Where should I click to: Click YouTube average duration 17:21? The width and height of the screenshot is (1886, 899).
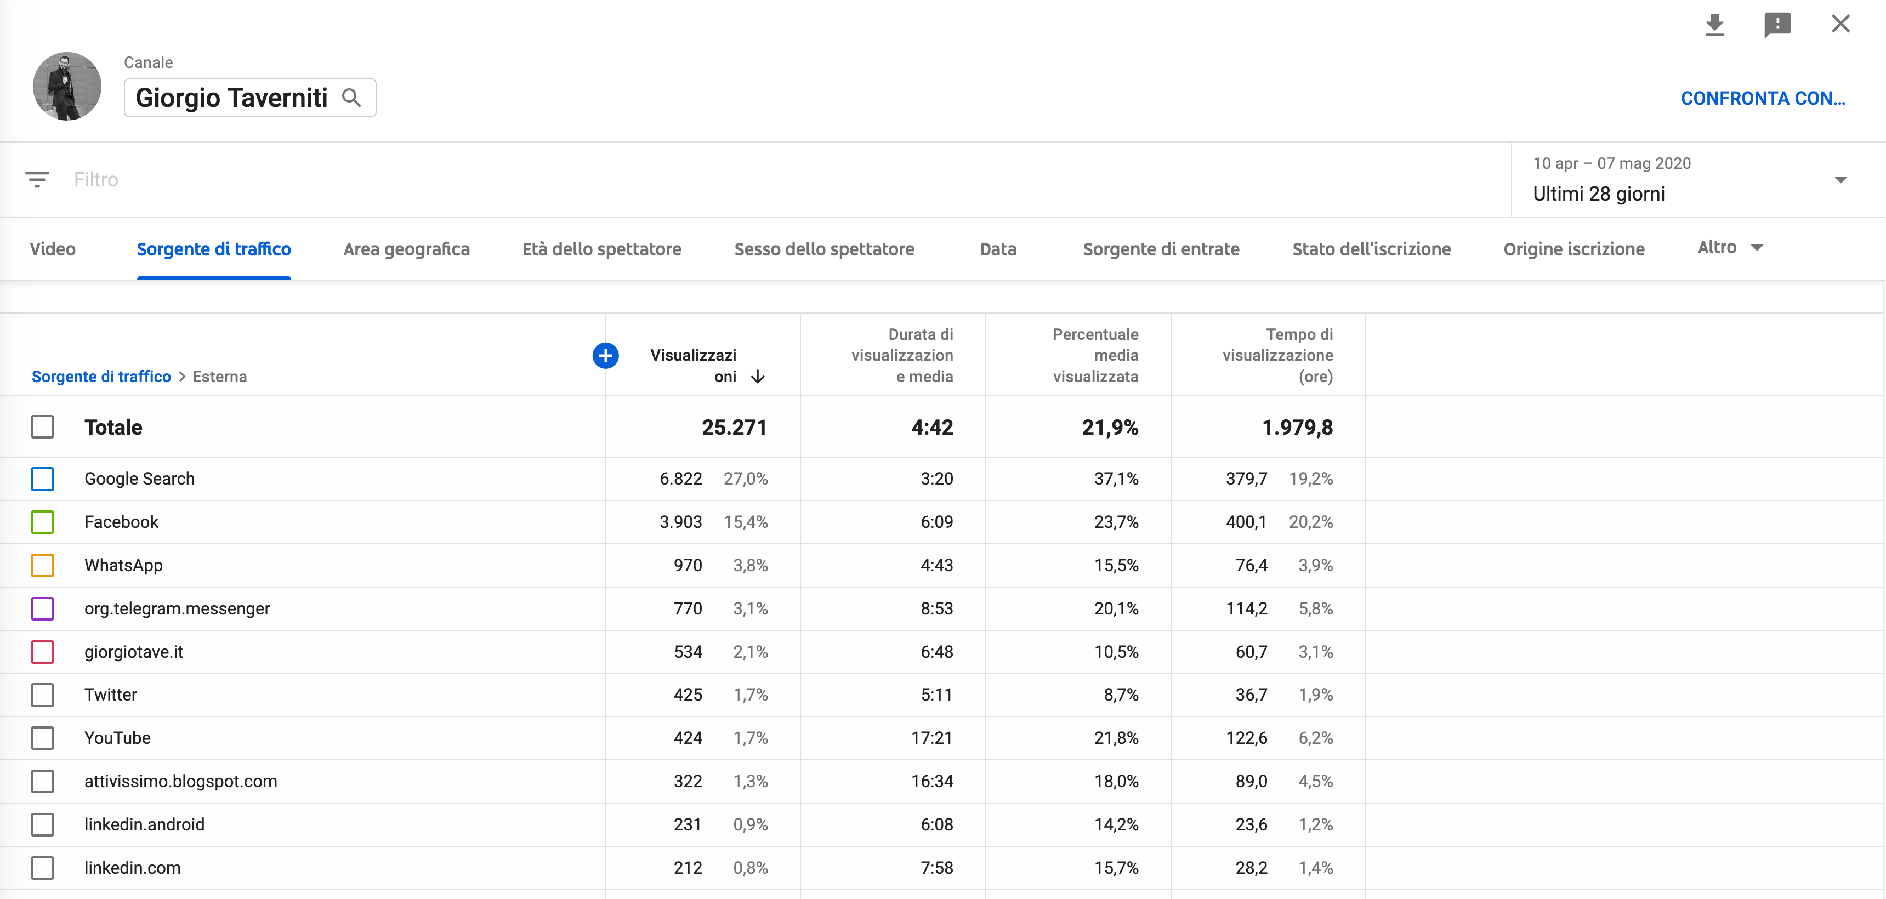pos(931,738)
